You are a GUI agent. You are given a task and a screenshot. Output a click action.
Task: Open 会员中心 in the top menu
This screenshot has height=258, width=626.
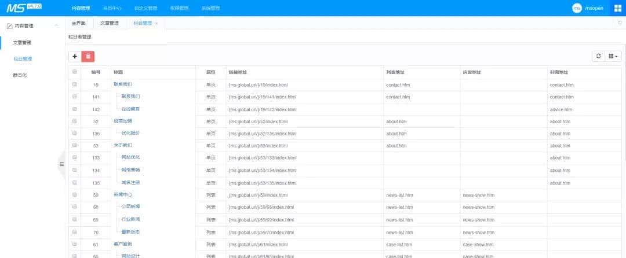(x=112, y=8)
